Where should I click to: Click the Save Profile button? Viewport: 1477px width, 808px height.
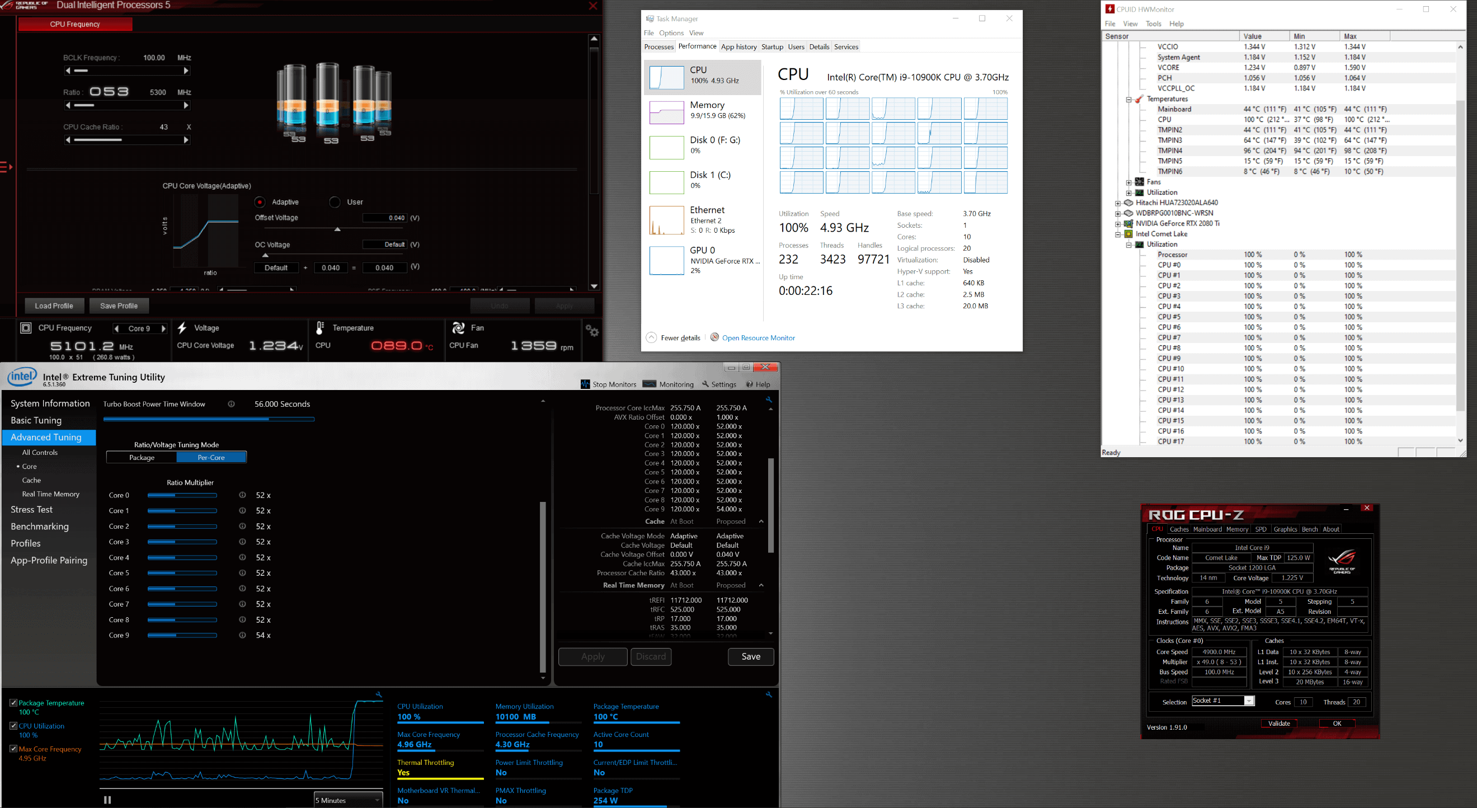click(119, 306)
